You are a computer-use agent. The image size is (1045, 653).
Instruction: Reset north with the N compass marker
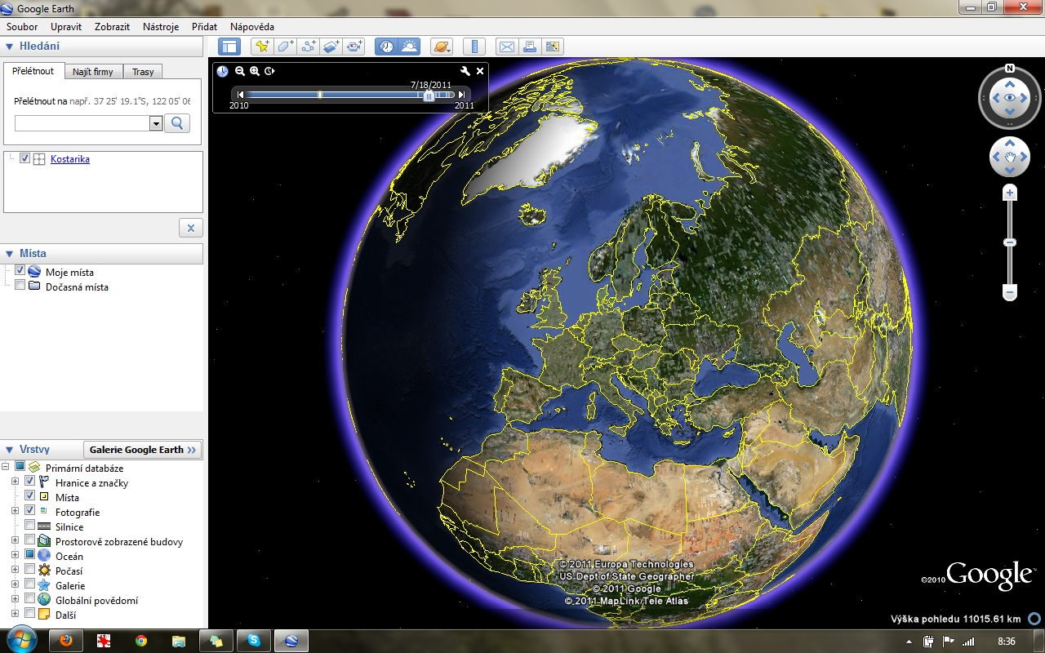(x=1010, y=69)
